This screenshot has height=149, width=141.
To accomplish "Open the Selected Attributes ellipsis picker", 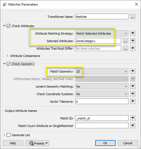I will tap(125, 41).
